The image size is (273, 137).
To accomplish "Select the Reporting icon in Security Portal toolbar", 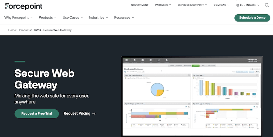I will (134, 61).
